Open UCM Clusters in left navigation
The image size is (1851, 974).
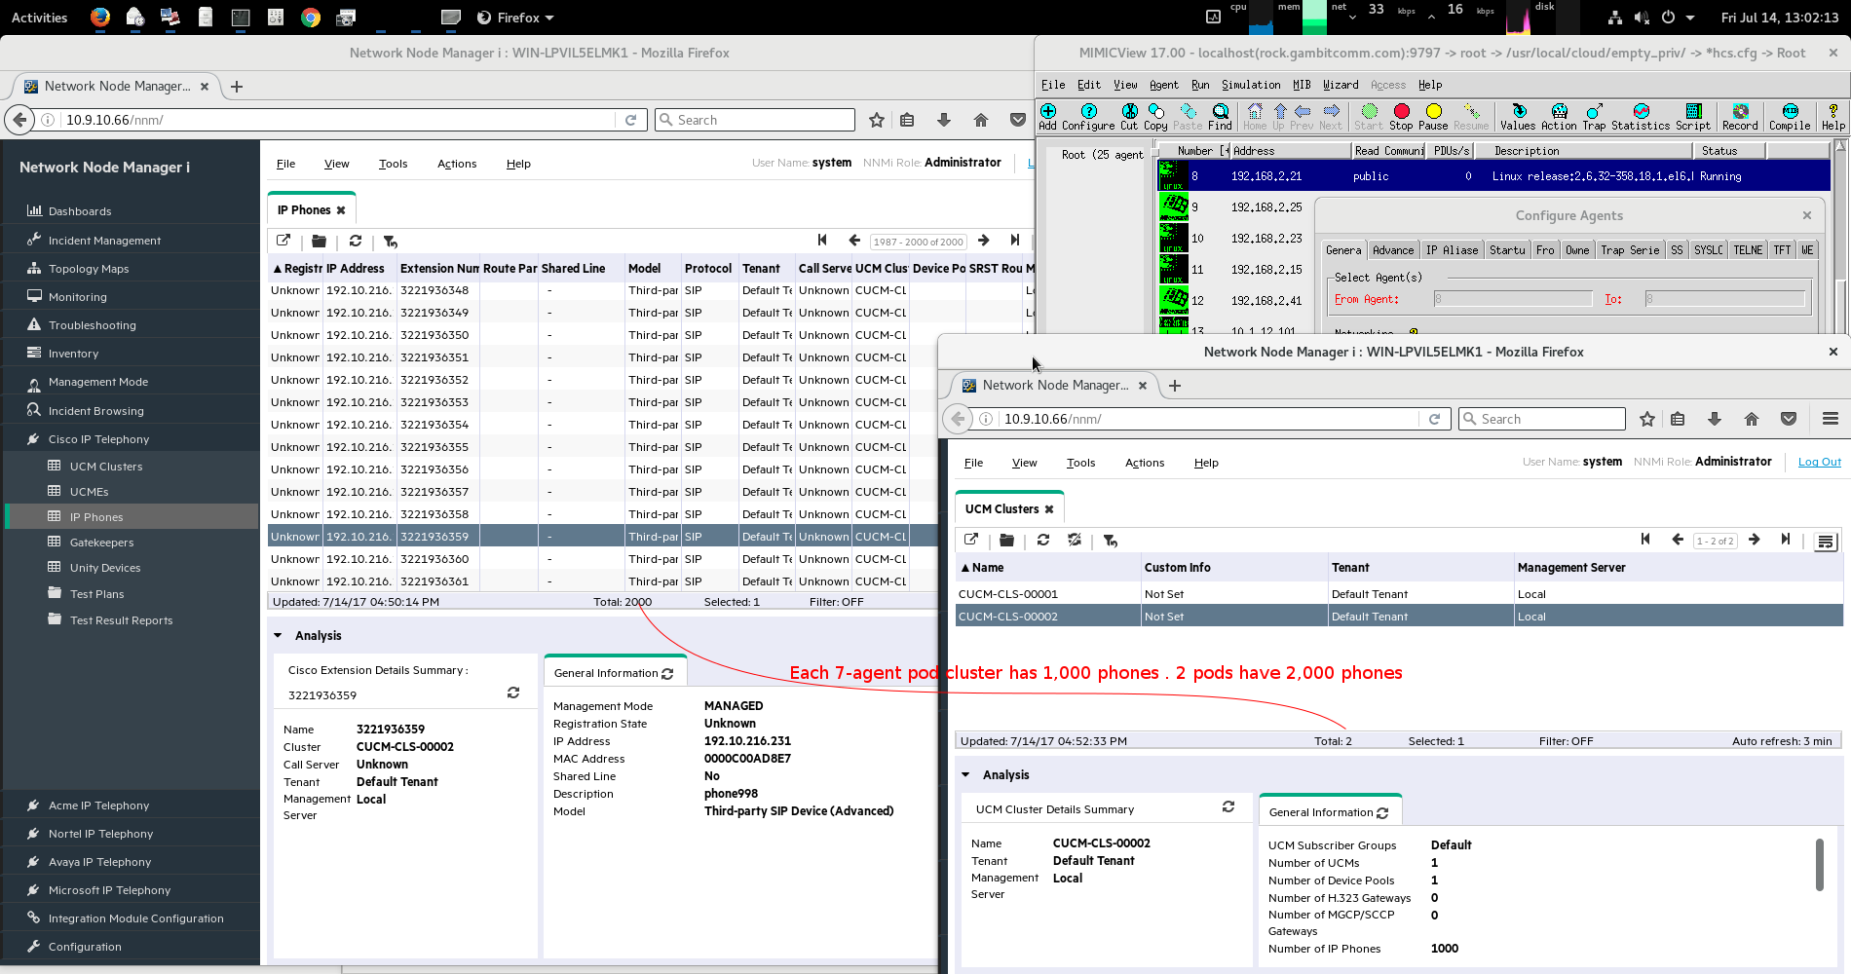106,467
